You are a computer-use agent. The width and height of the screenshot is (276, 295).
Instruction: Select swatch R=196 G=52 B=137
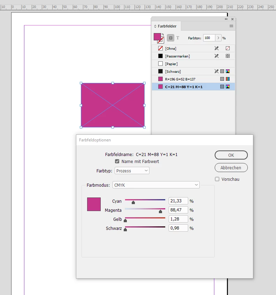tap(193, 79)
